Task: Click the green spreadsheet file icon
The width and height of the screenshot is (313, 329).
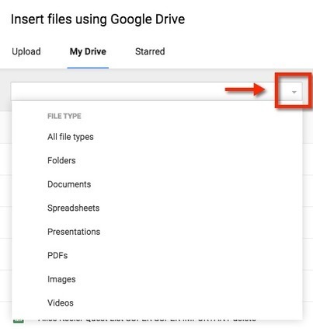Action: pyautogui.click(x=18, y=321)
